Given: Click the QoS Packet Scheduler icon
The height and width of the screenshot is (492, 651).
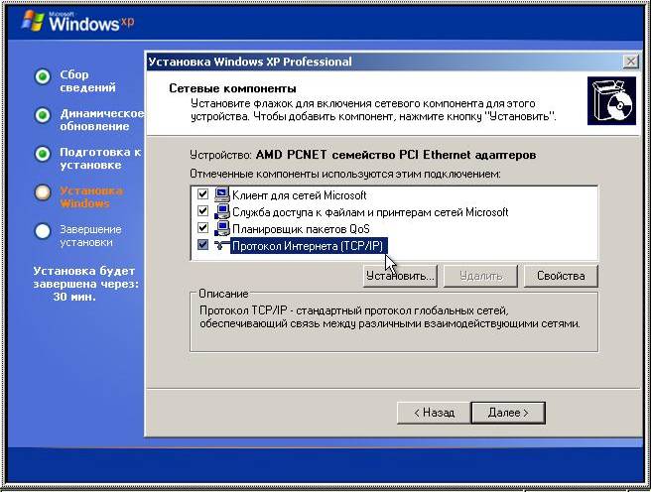Looking at the screenshot, I should point(221,228).
